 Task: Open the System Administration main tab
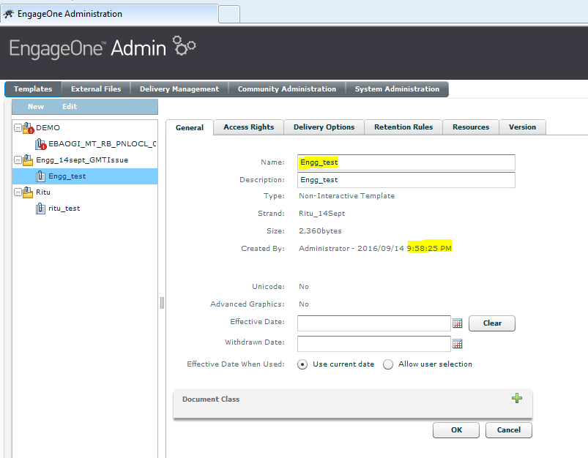397,89
